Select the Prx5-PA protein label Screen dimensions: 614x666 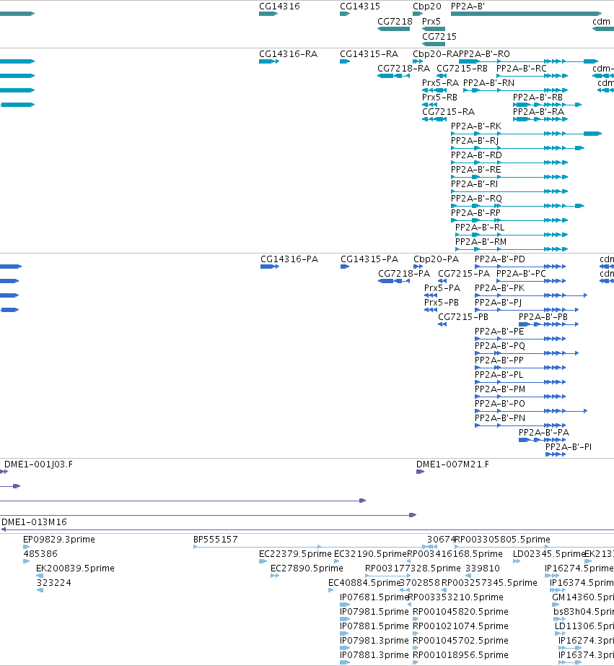tap(442, 288)
